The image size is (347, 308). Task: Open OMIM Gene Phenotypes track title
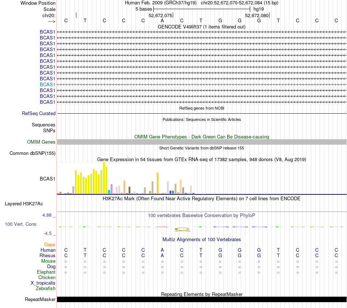point(202,137)
